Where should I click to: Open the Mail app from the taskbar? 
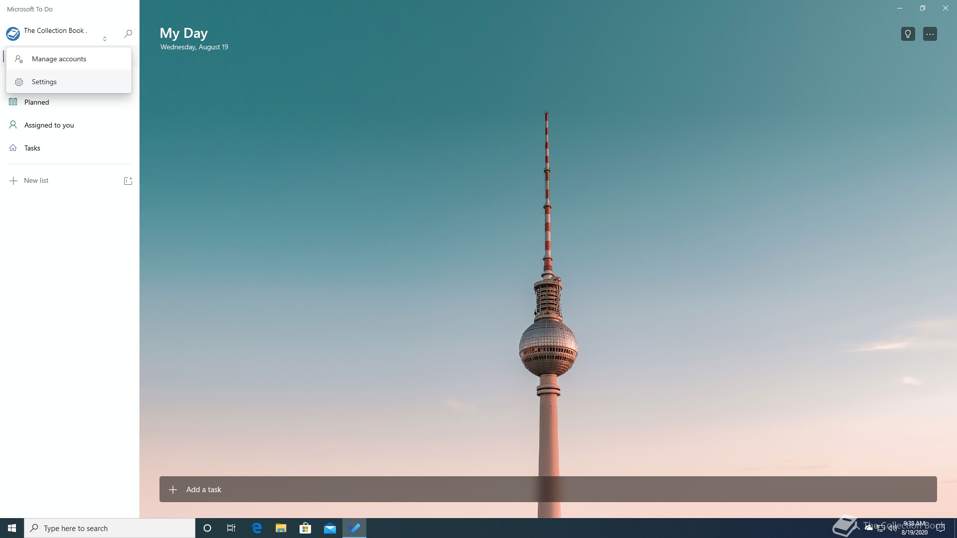click(330, 528)
